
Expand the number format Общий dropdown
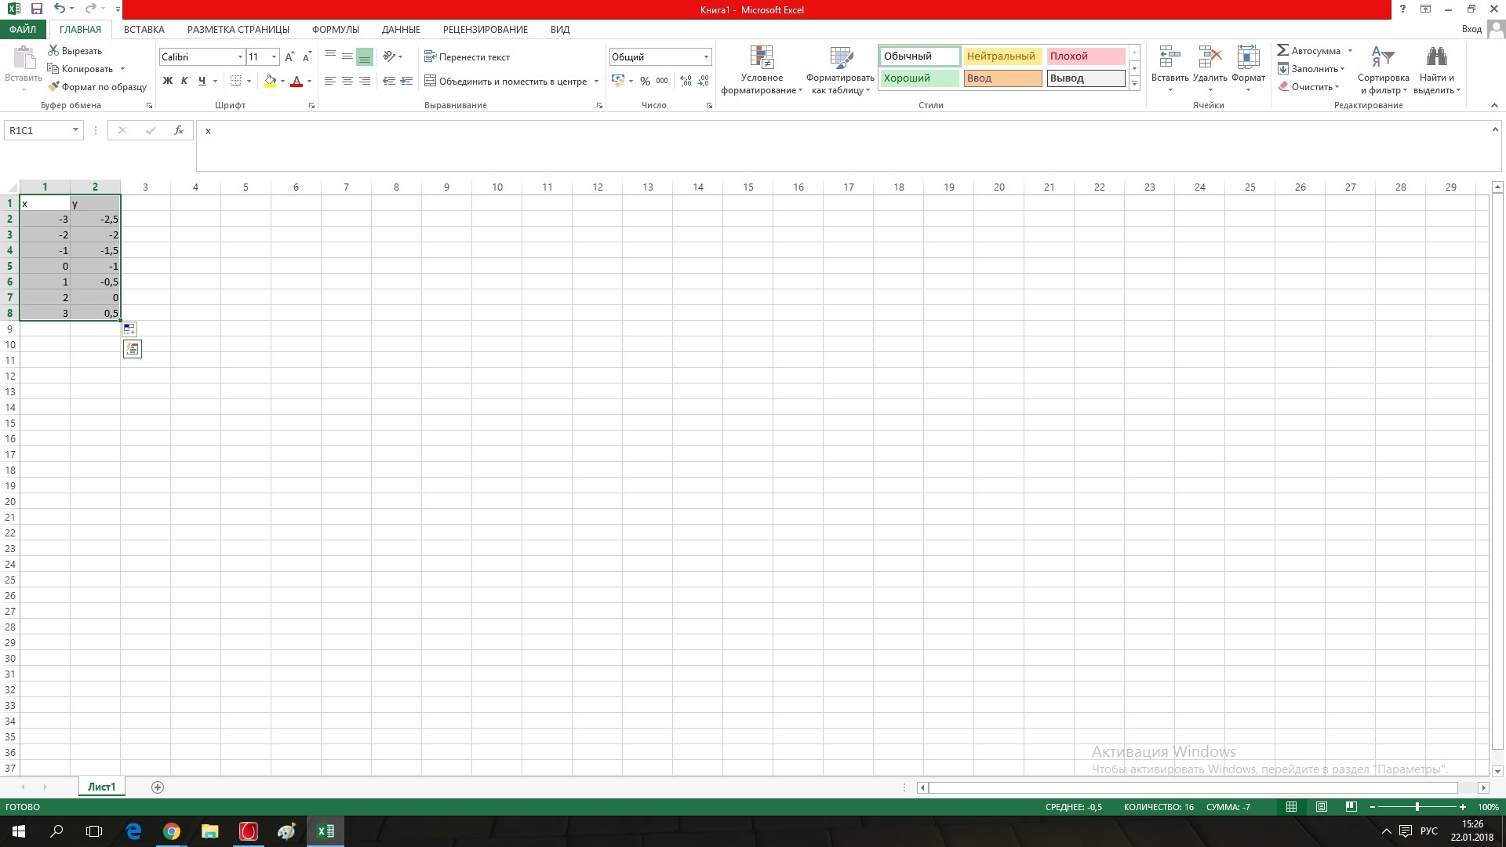tap(706, 56)
